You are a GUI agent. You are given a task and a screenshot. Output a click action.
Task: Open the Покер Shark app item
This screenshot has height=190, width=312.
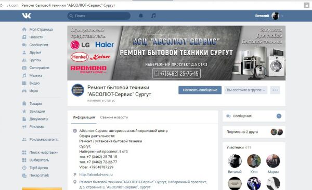[35, 175]
